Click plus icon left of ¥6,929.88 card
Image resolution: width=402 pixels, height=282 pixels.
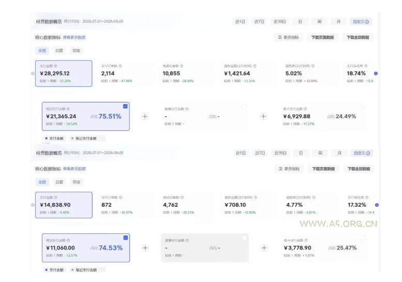point(263,116)
